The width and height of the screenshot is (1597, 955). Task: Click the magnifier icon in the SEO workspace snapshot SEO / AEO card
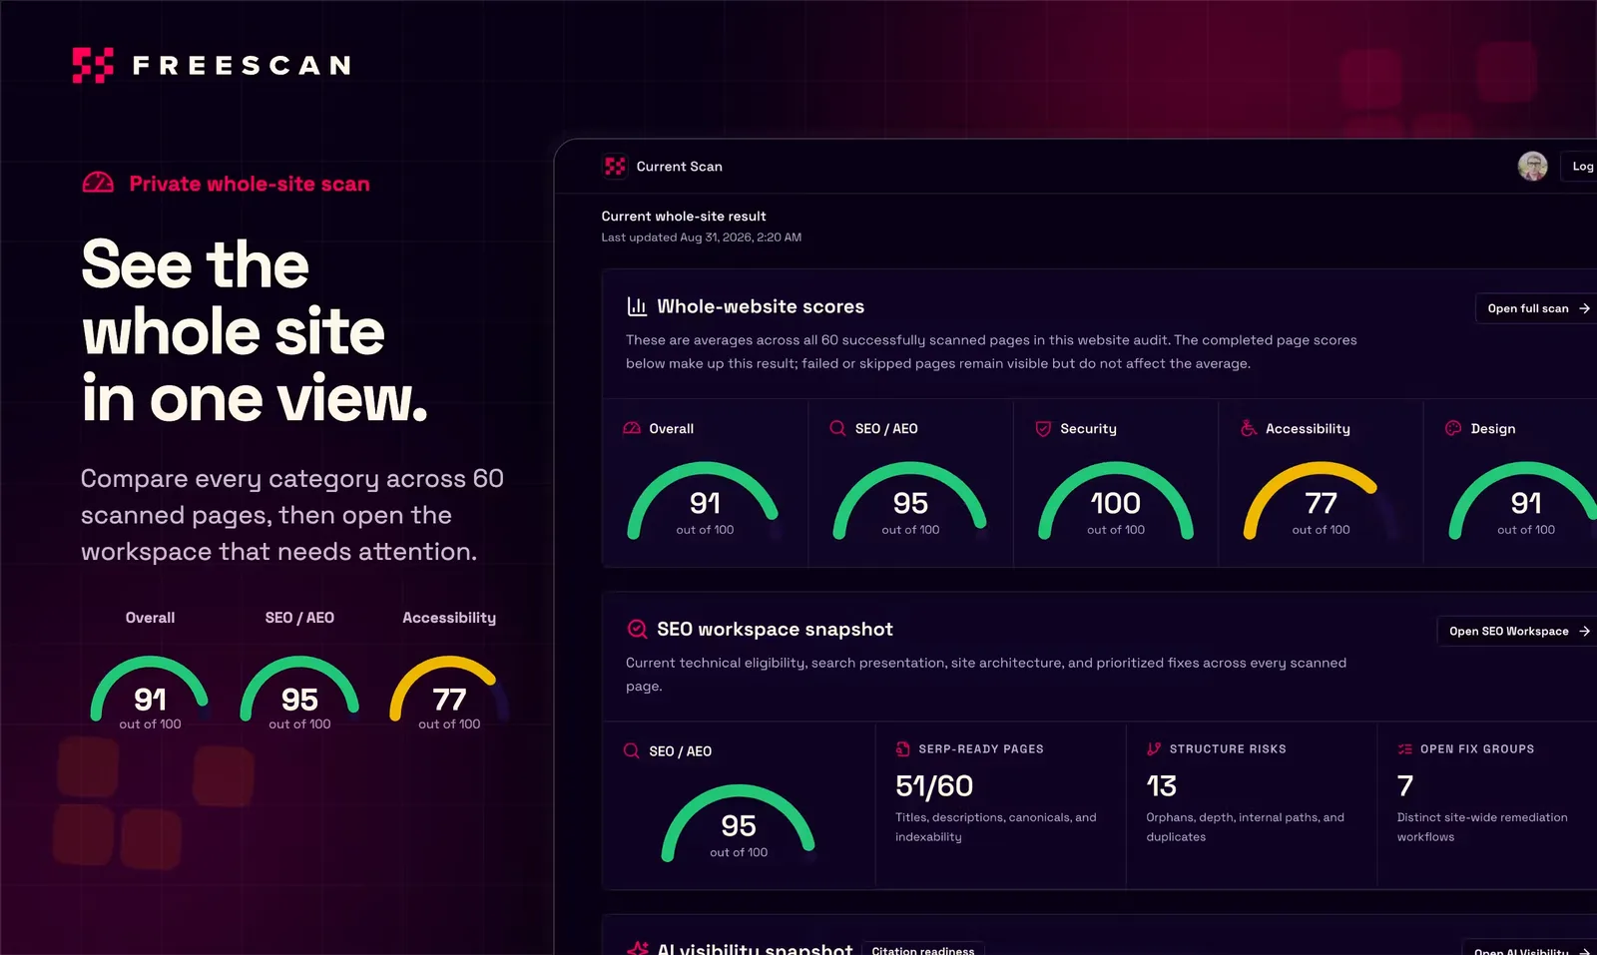coord(632,750)
